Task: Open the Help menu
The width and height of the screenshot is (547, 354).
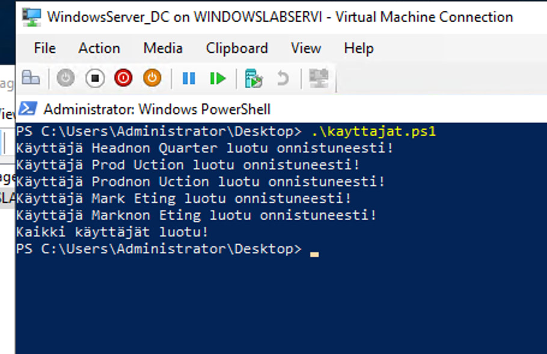Action: pyautogui.click(x=358, y=48)
